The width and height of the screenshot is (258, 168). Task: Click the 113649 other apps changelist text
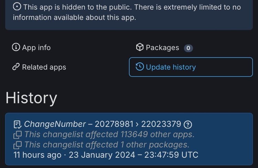[109, 134]
